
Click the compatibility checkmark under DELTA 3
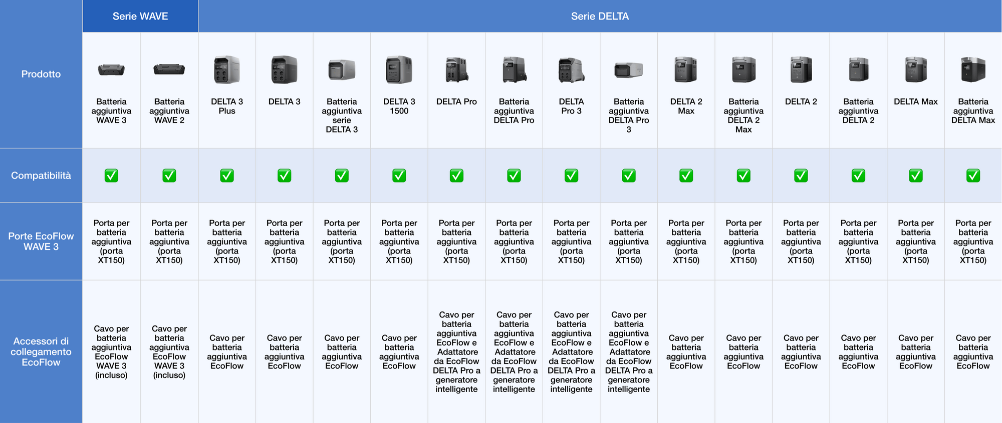(284, 175)
